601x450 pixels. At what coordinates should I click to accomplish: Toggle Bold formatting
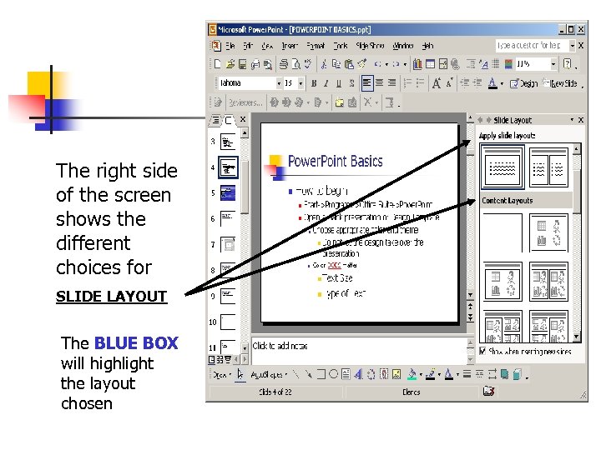click(314, 83)
